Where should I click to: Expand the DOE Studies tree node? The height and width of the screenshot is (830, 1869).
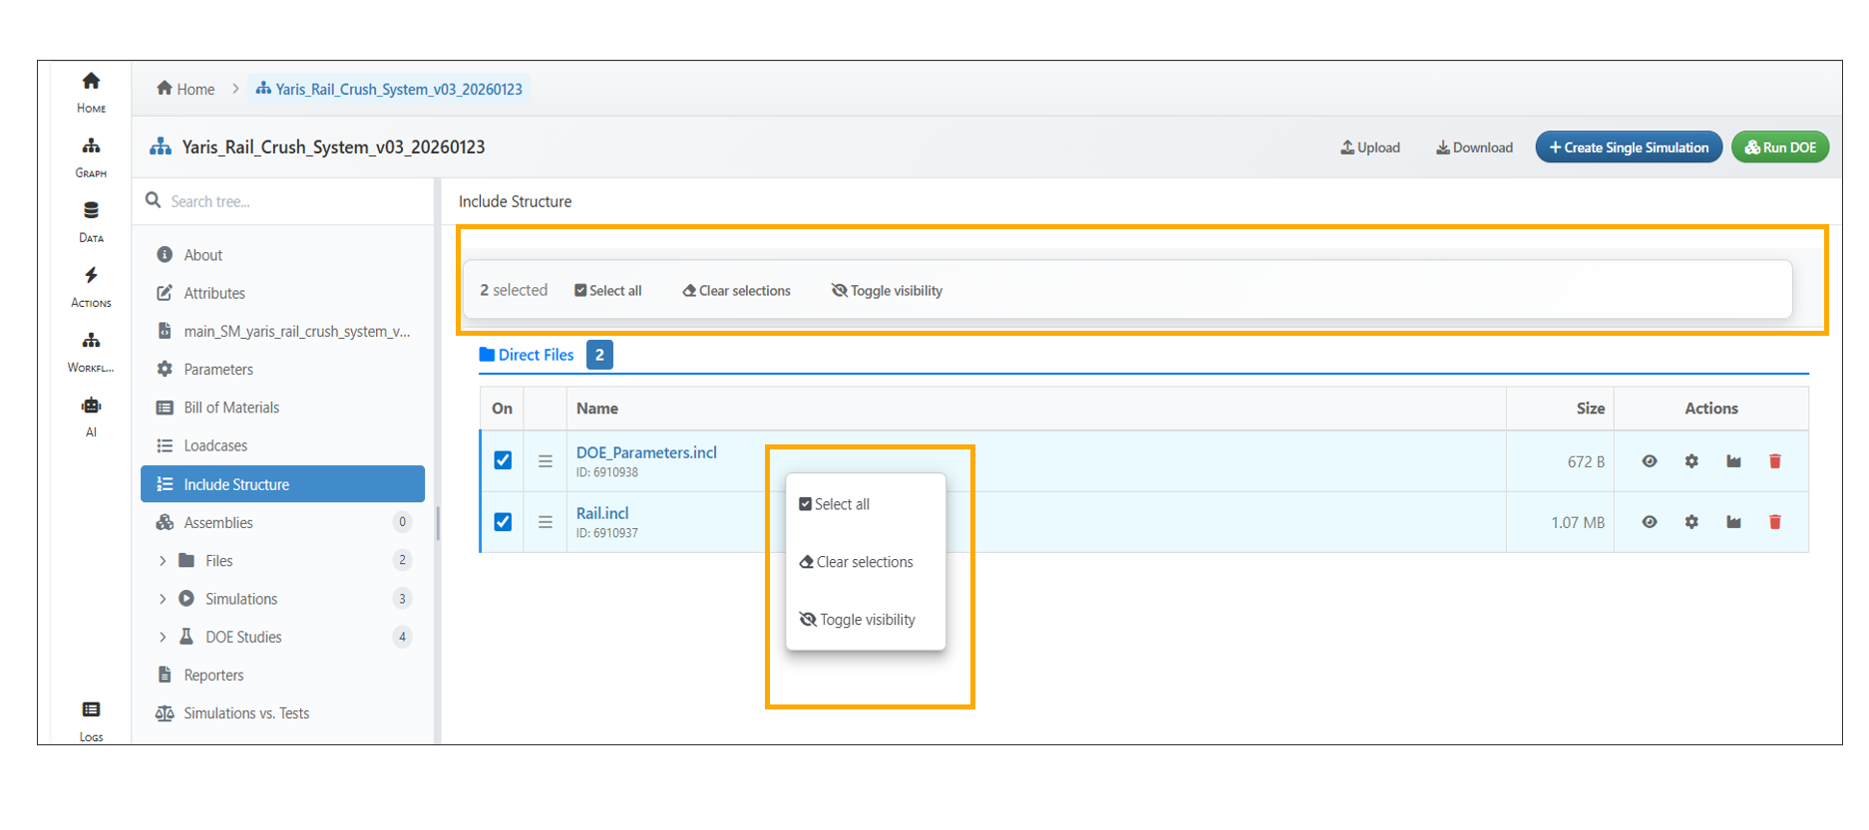pyautogui.click(x=163, y=637)
